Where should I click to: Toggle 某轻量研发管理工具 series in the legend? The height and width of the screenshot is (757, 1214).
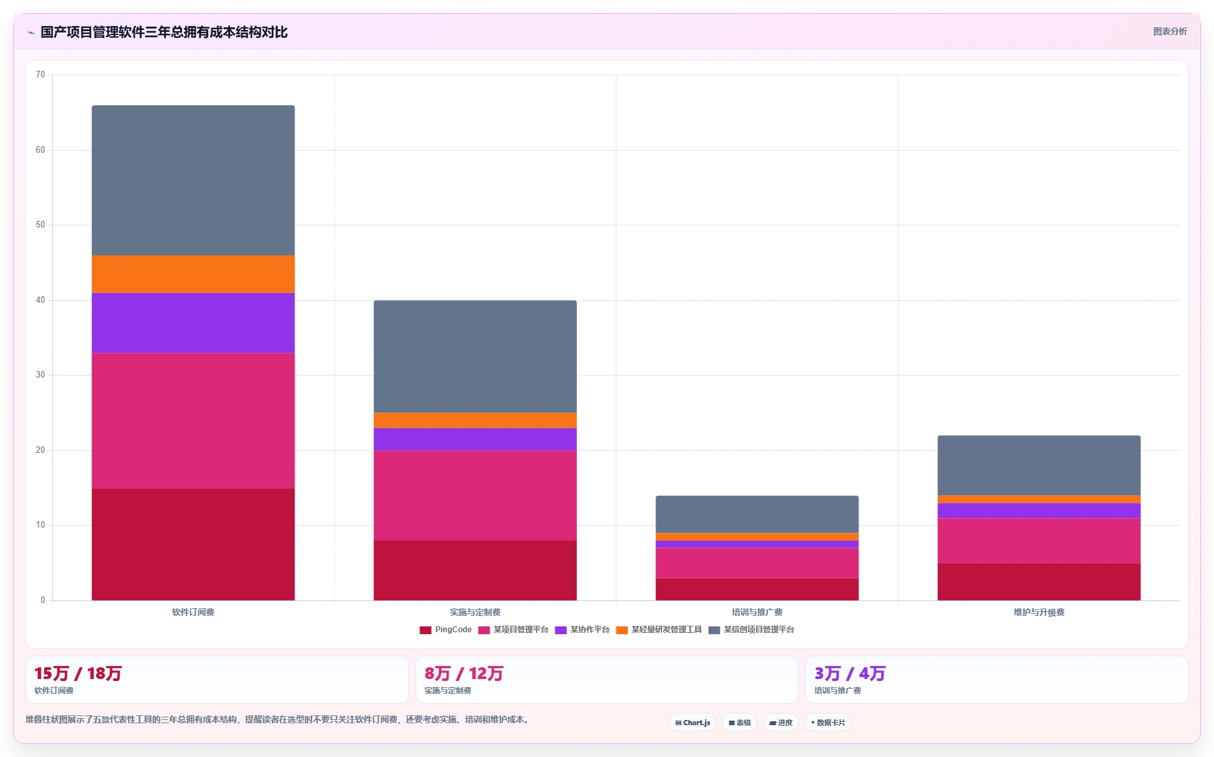pos(659,630)
